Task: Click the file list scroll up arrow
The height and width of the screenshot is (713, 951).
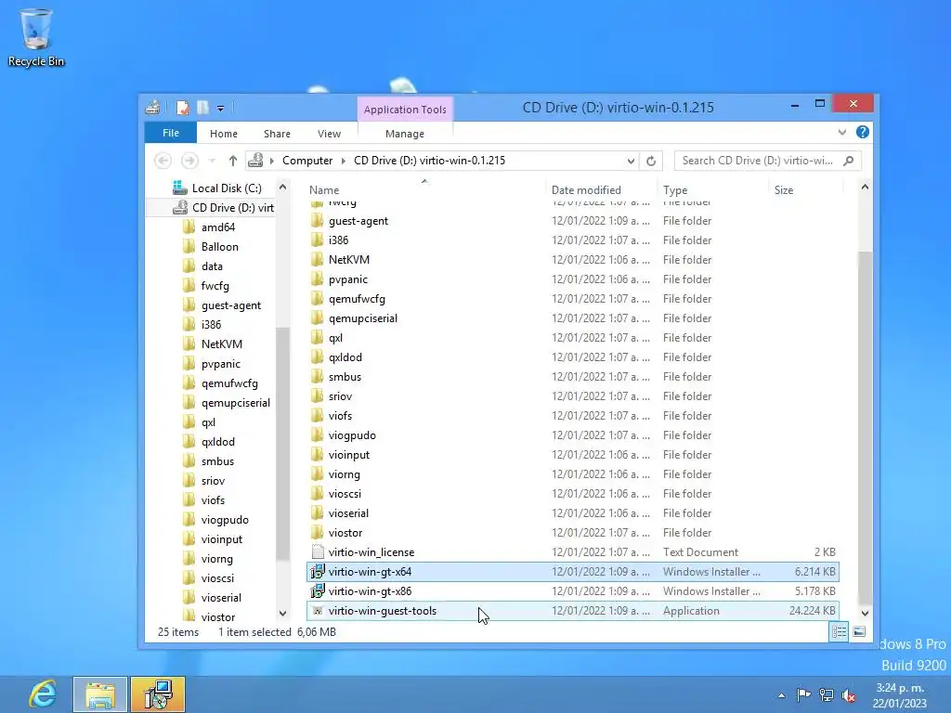Action: [865, 188]
